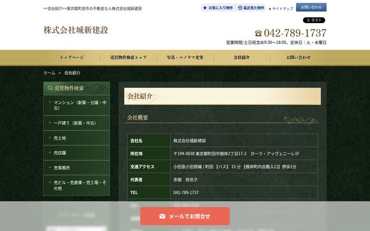The image size is (370, 231).
Task: Click the 株式会社城新建設 table cell
Action: [x=244, y=141]
